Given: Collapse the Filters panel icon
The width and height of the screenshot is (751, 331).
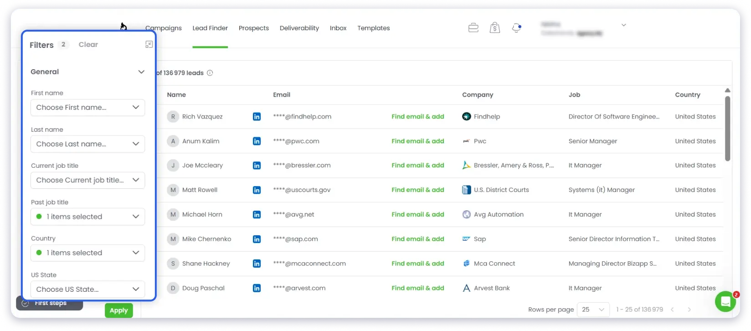Looking at the screenshot, I should pyautogui.click(x=149, y=44).
